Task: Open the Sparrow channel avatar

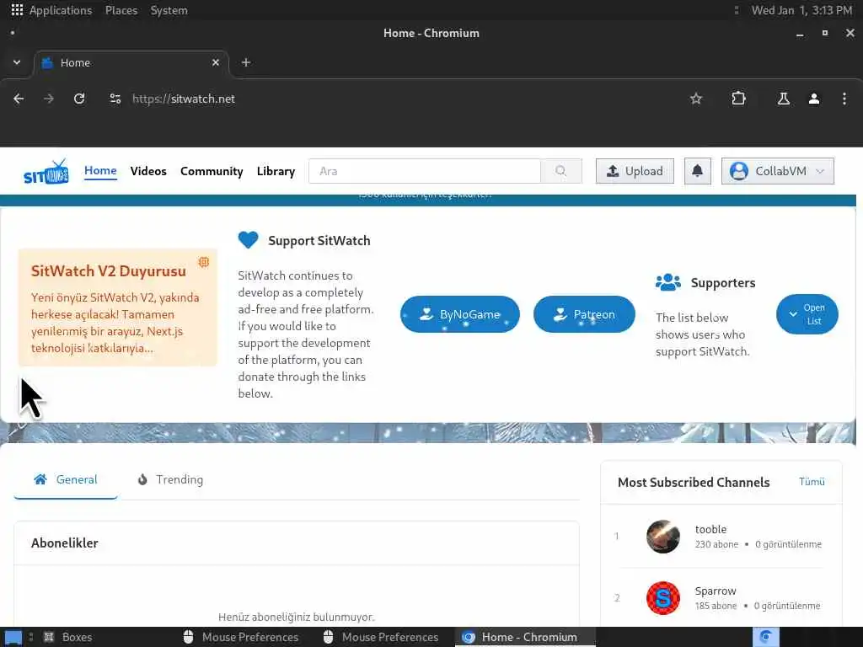Action: pos(663,597)
